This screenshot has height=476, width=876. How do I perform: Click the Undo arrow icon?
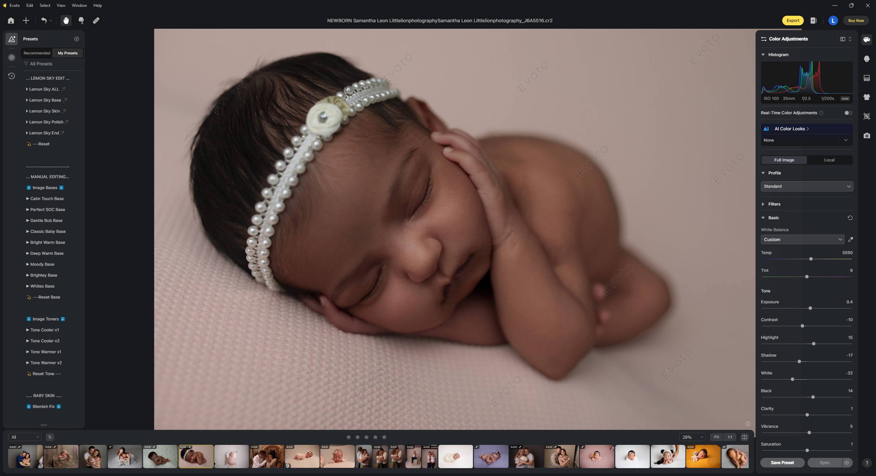(44, 21)
